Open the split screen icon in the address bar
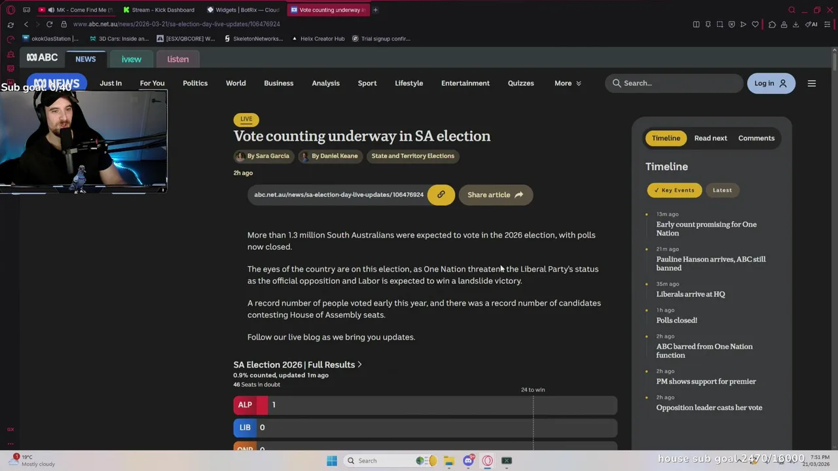 pos(696,24)
